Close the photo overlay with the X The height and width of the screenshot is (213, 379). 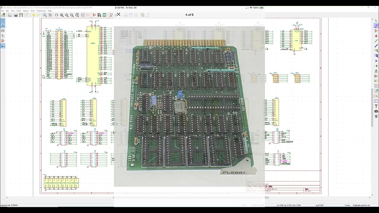click(x=118, y=14)
